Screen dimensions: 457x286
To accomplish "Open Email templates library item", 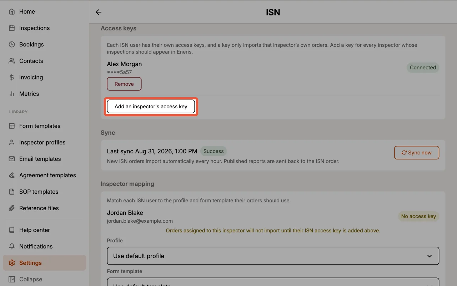I will (45, 159).
